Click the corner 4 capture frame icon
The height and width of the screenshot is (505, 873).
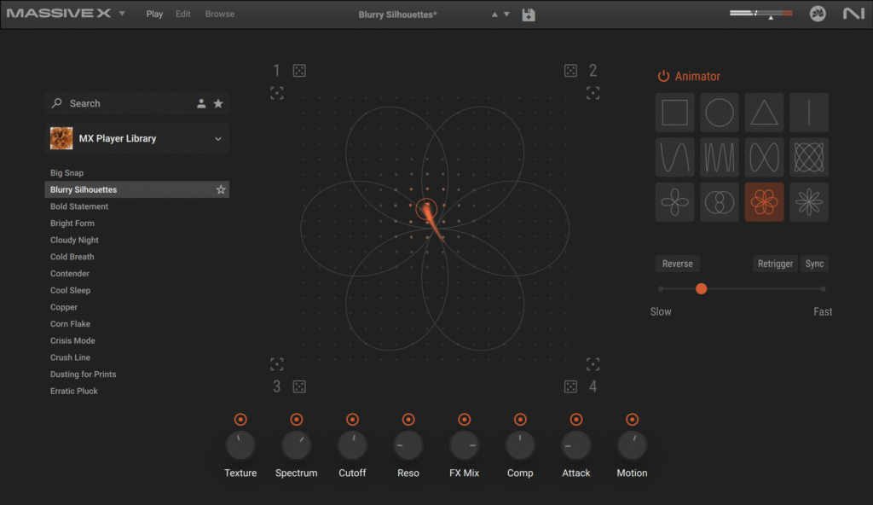pyautogui.click(x=593, y=364)
